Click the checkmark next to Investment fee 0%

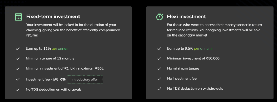18,79
